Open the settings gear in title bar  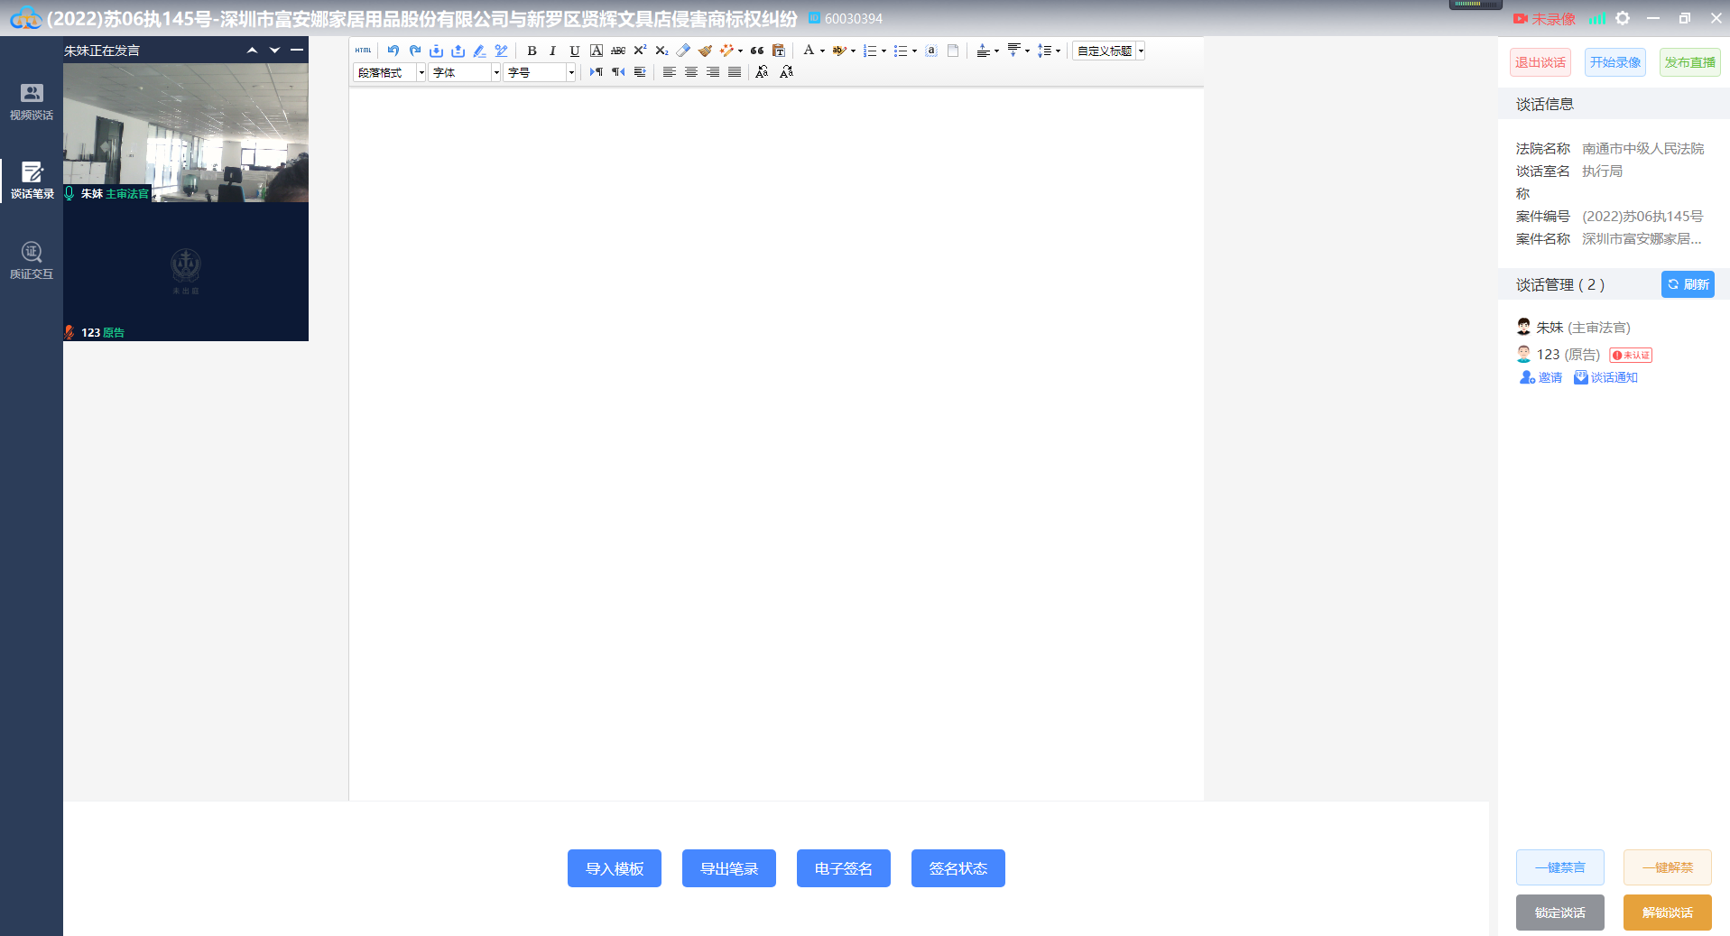coord(1623,18)
